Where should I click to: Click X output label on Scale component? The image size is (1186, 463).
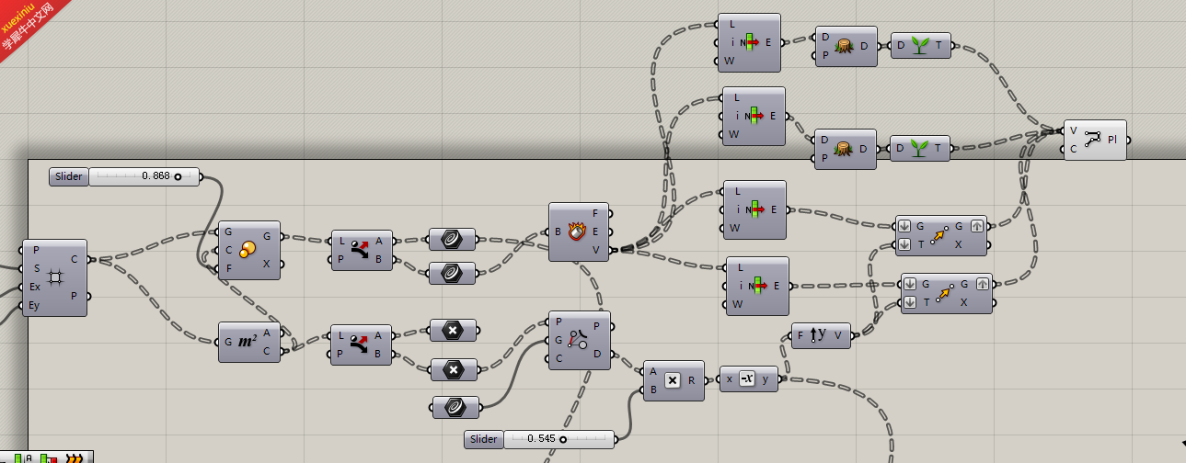267,264
